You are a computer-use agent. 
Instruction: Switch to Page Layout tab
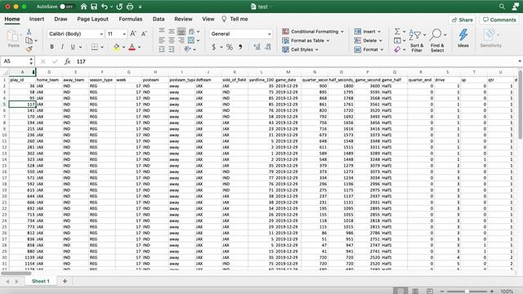click(x=92, y=19)
